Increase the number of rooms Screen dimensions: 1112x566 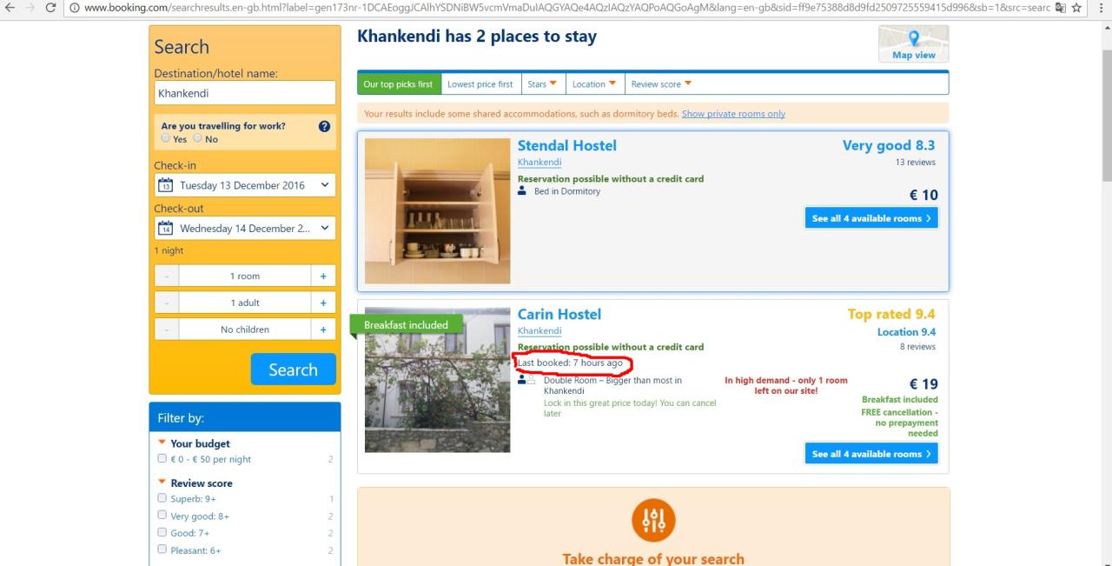point(323,276)
